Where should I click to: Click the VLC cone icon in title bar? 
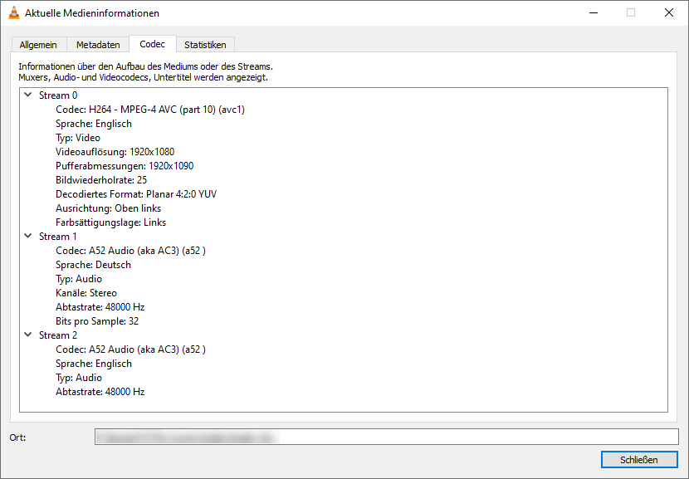pos(14,12)
